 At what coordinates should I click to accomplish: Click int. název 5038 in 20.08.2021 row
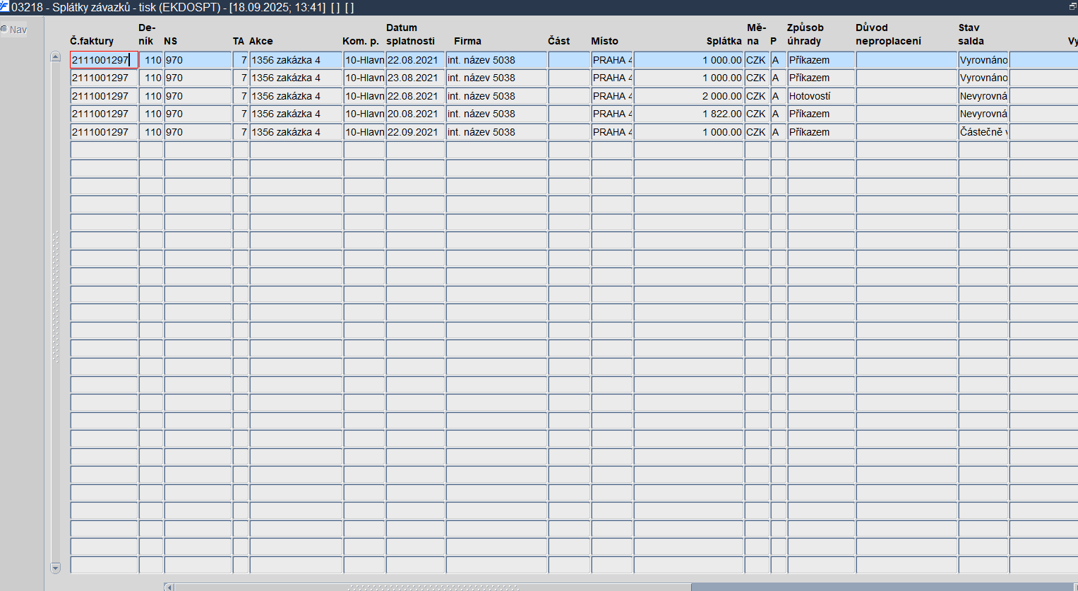pyautogui.click(x=496, y=114)
